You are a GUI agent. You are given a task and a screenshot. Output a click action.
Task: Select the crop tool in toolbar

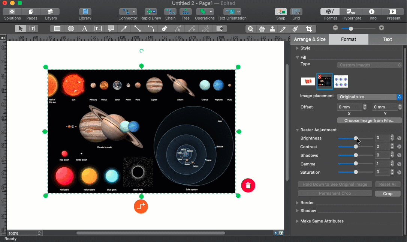pyautogui.click(x=309, y=29)
